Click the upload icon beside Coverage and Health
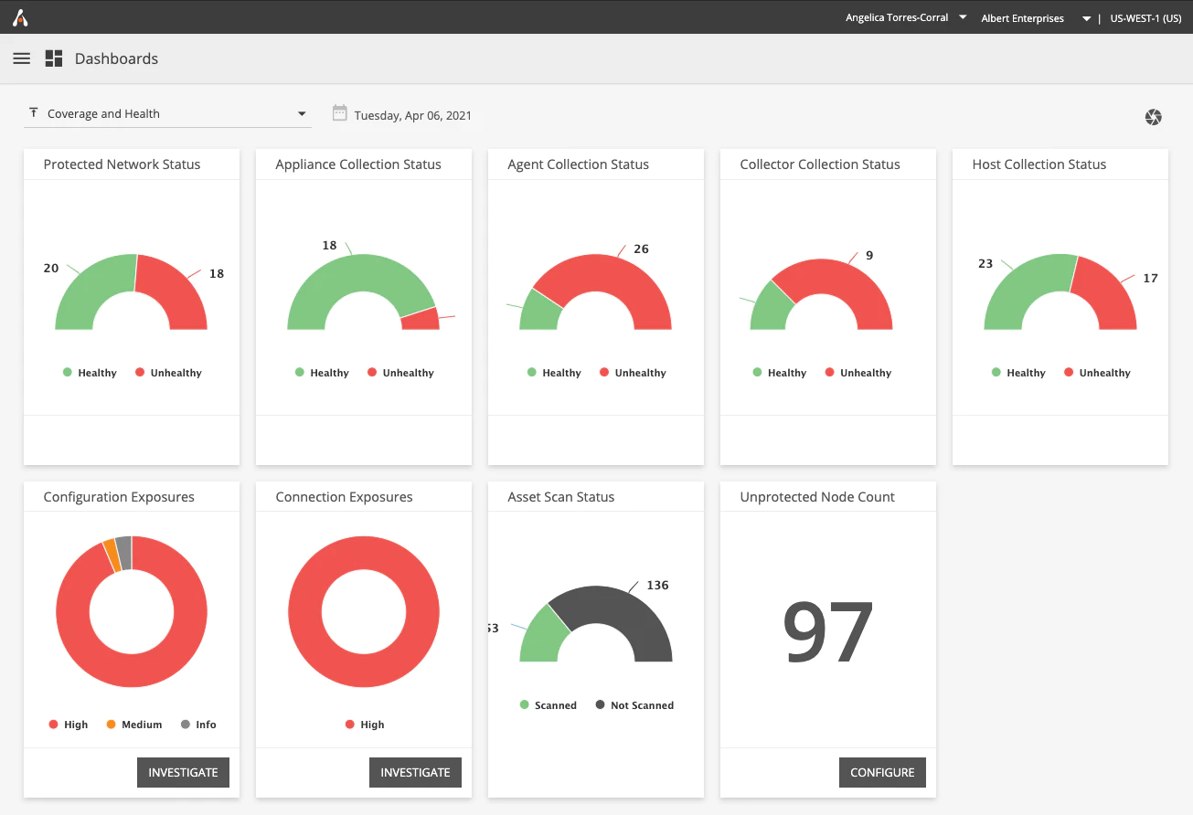Image resolution: width=1193 pixels, height=815 pixels. tap(34, 112)
